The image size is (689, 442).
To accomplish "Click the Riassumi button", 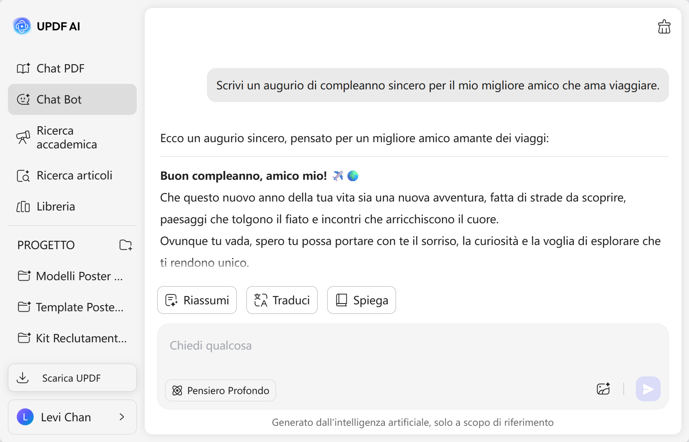I will (197, 300).
